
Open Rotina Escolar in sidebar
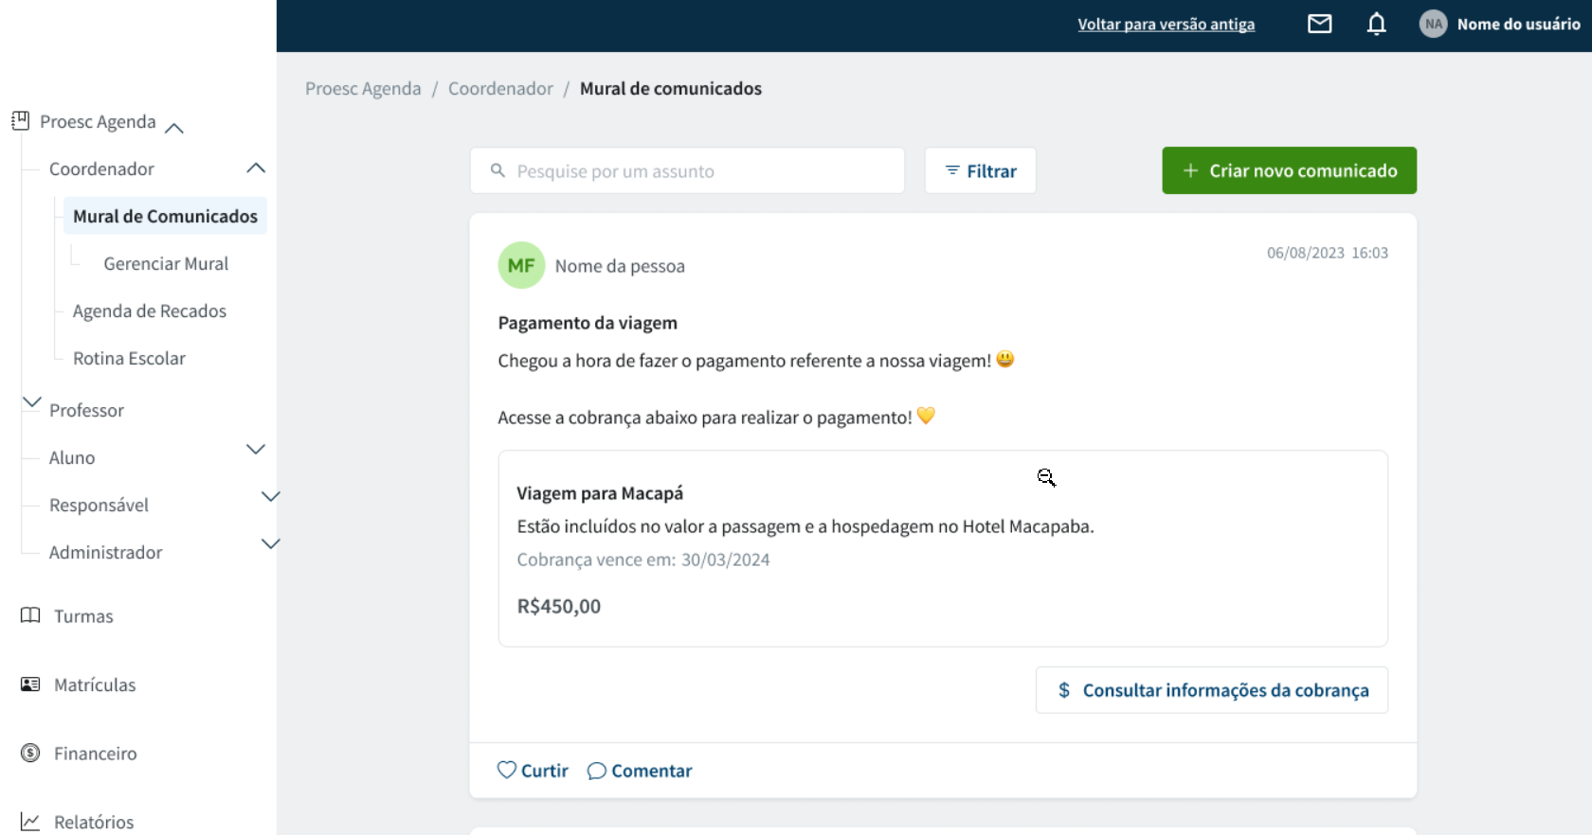click(x=129, y=359)
